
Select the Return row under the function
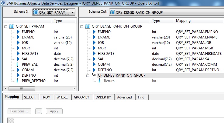[109, 81]
